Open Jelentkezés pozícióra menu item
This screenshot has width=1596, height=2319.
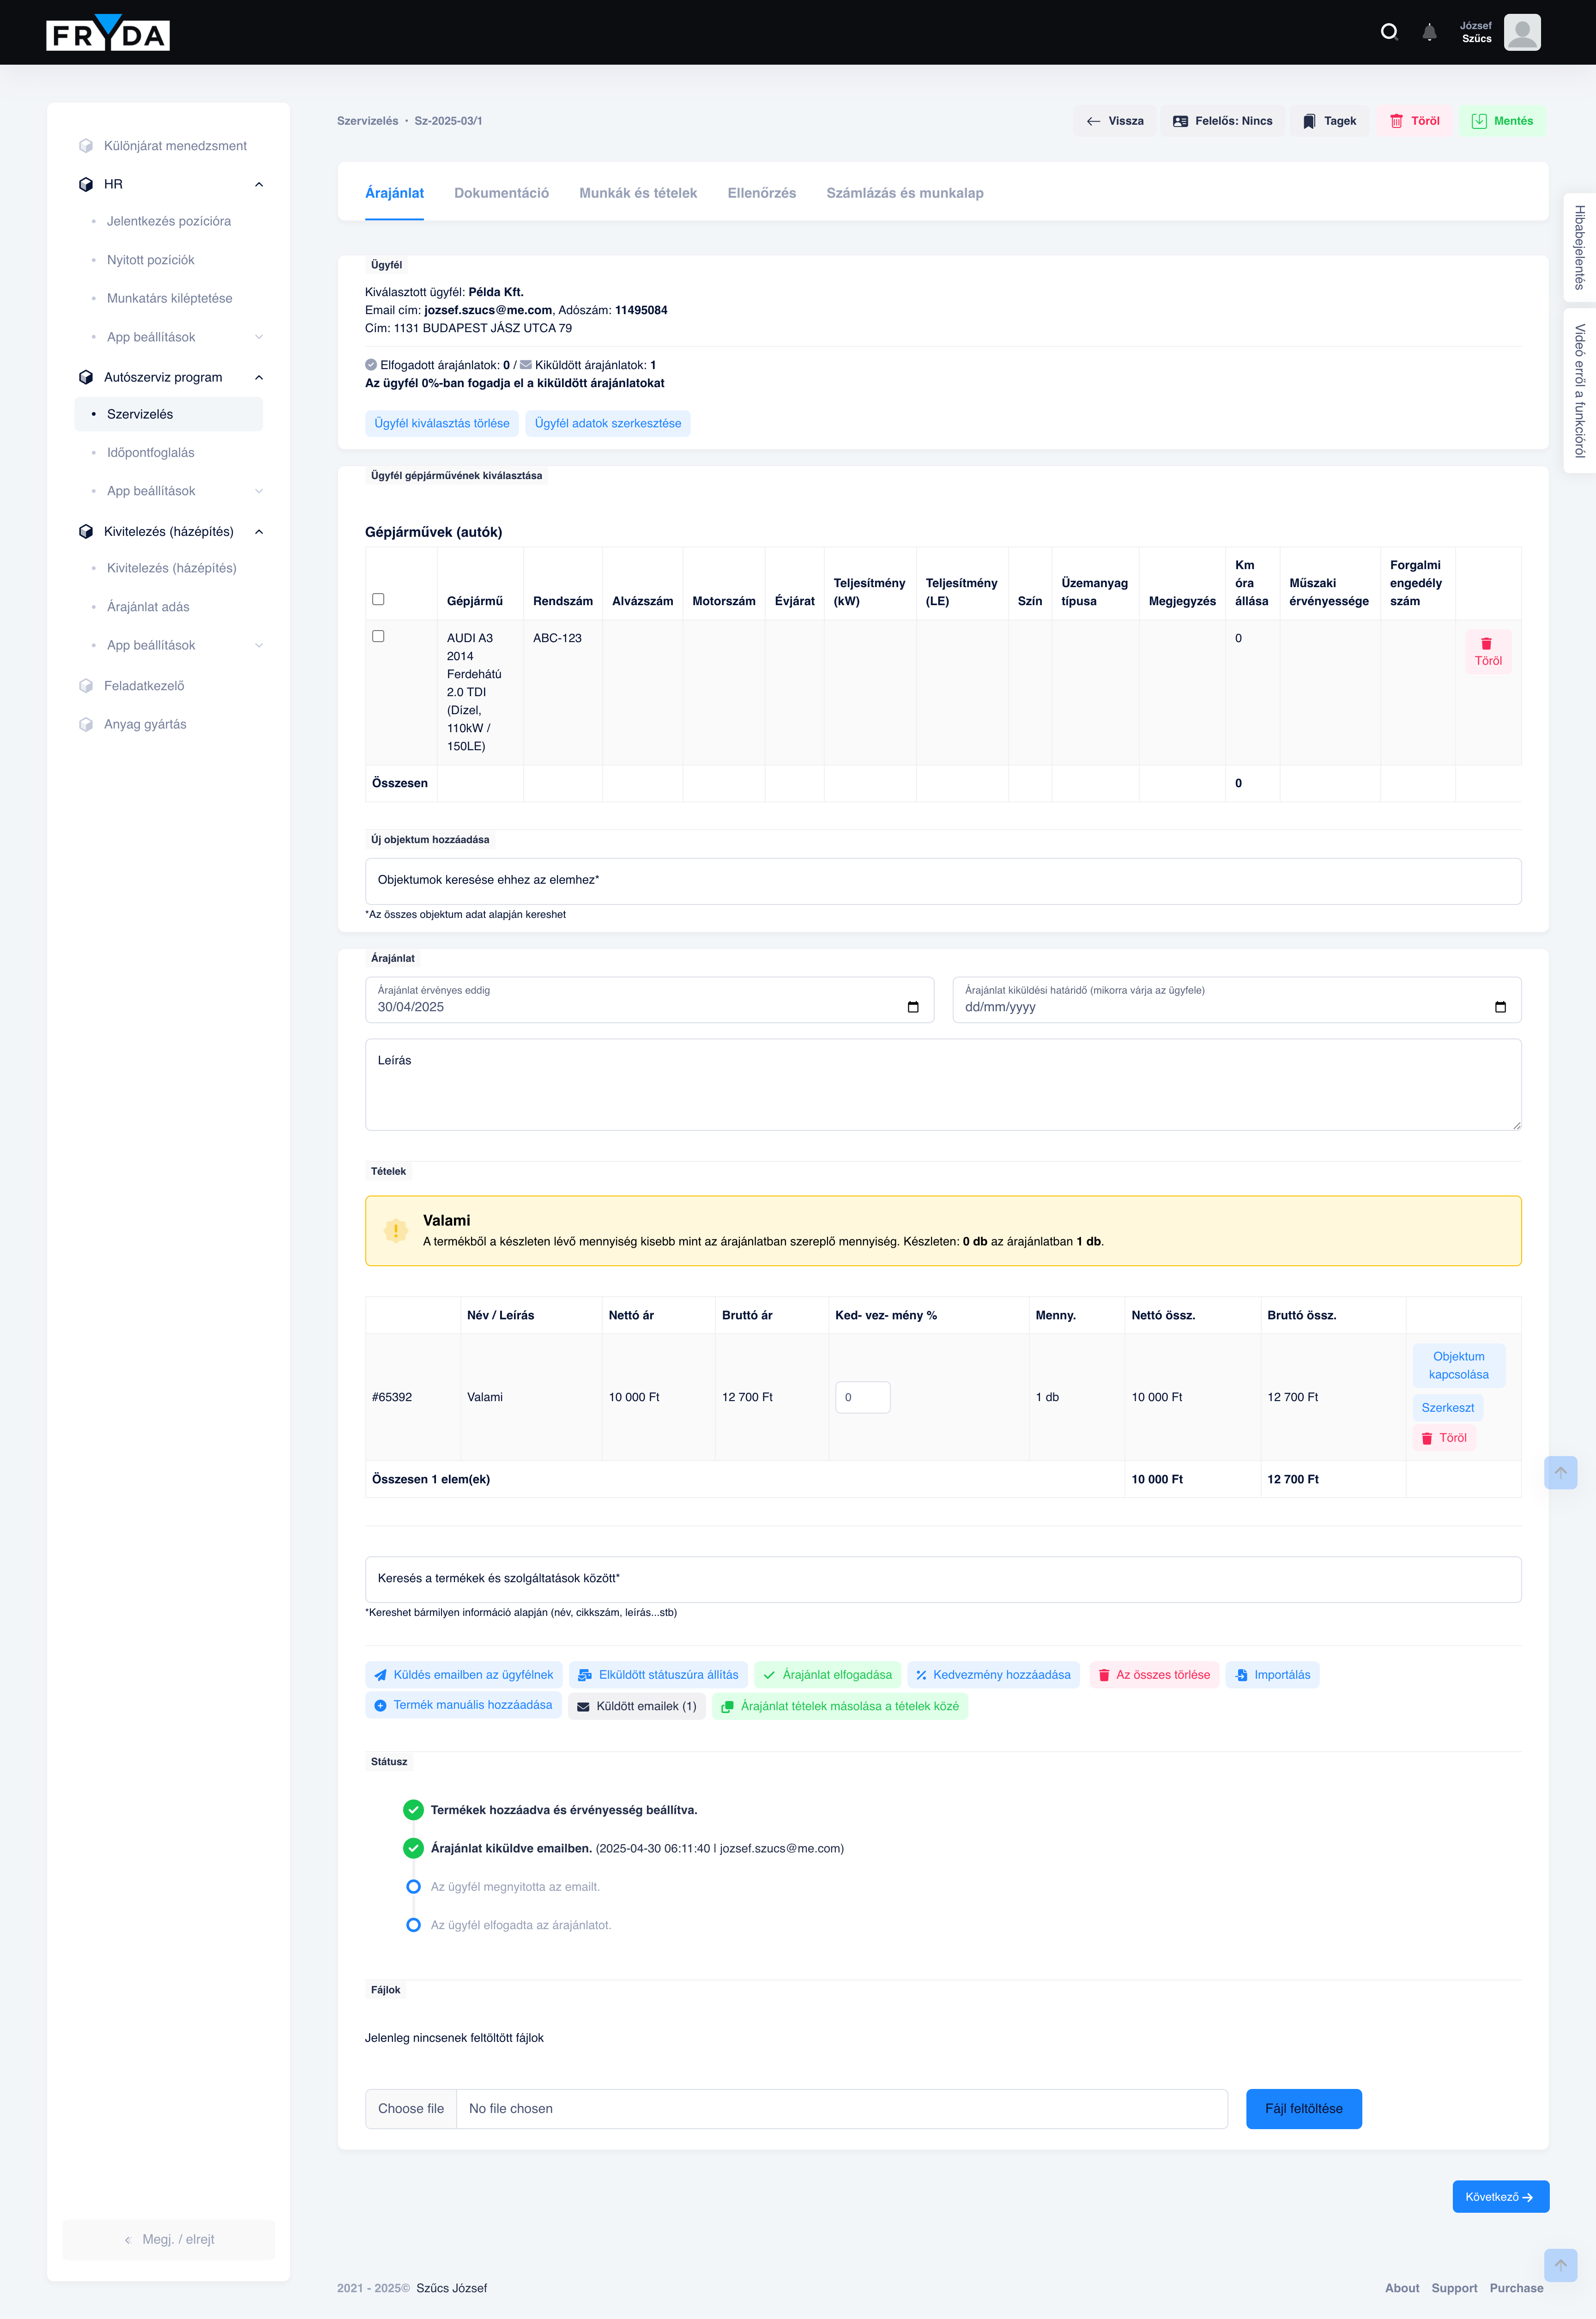coord(169,221)
